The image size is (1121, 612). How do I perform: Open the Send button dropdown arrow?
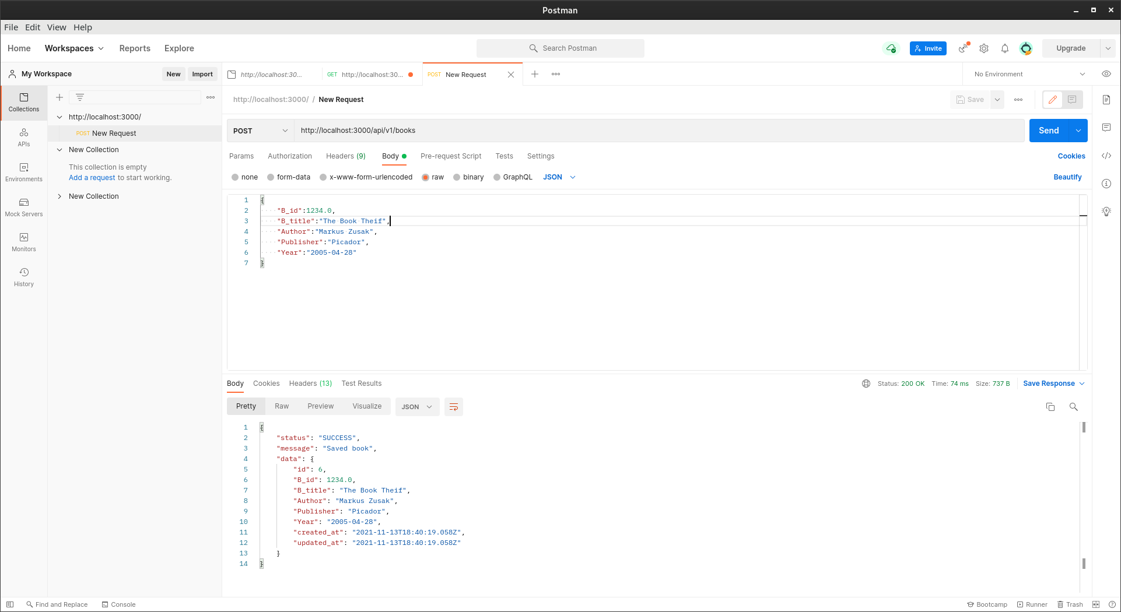1078,131
